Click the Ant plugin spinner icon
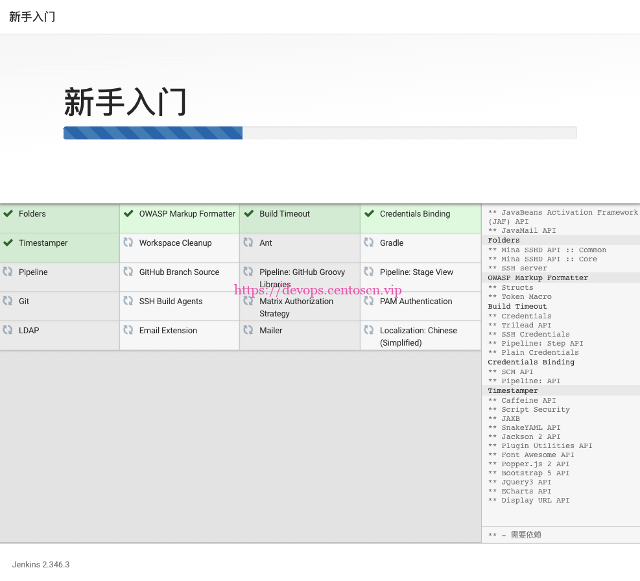Viewport: 640px width, 581px height. pos(248,243)
